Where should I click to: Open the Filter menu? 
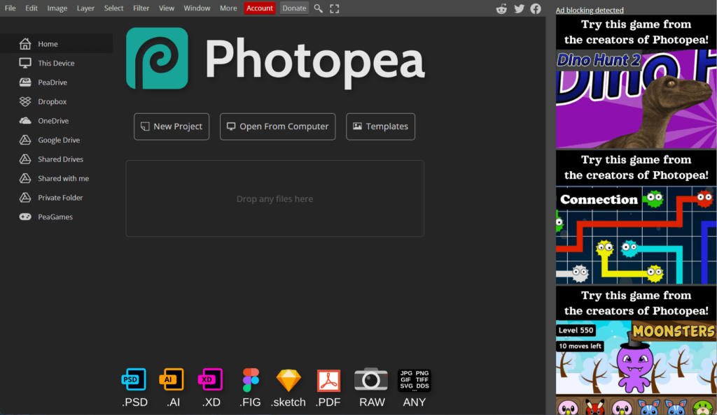tap(141, 8)
